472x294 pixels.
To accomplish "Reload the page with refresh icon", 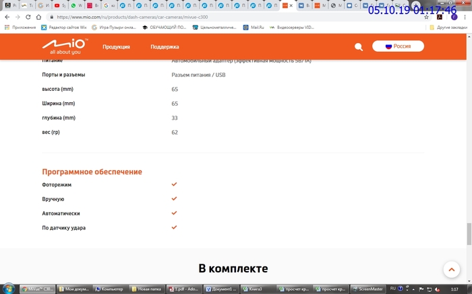I will [28, 17].
